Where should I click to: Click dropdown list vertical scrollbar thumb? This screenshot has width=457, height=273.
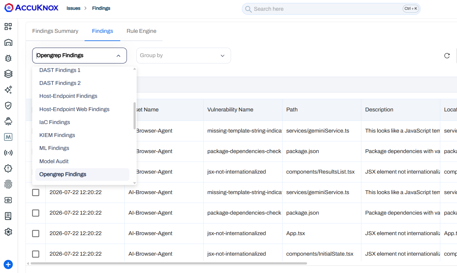135,116
